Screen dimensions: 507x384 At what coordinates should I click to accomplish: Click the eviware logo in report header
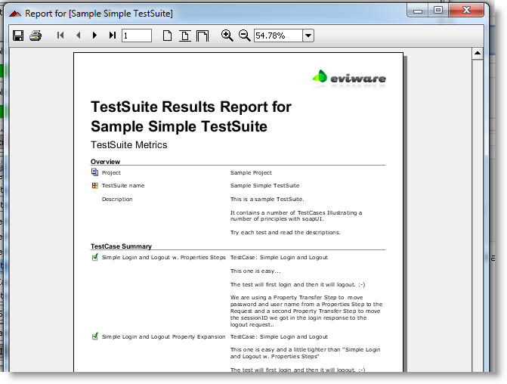[349, 78]
